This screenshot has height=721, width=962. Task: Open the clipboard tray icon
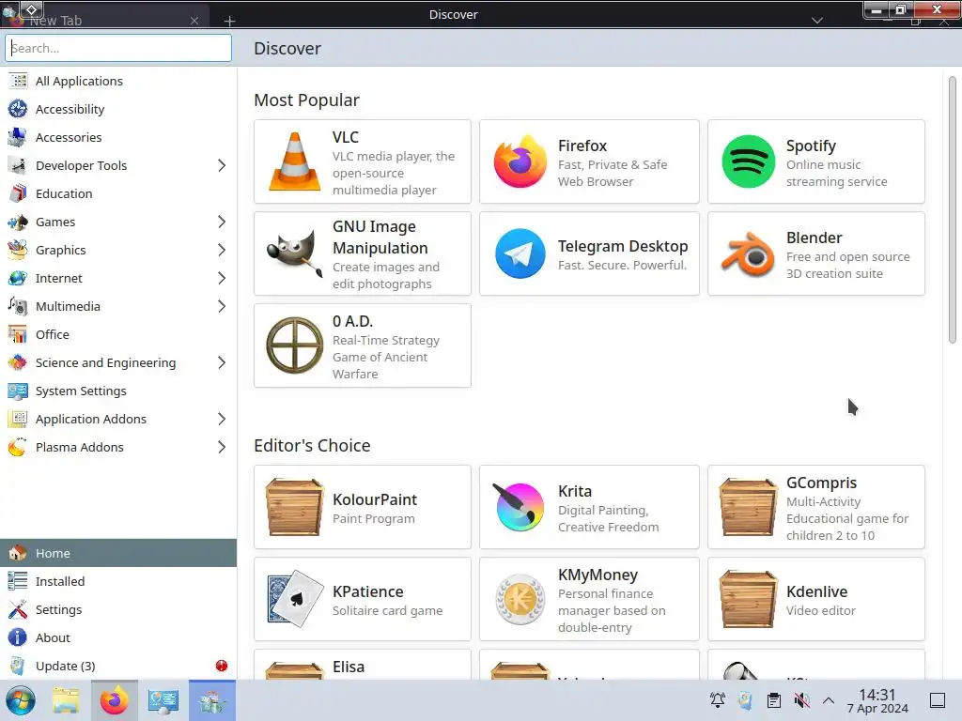pos(774,700)
